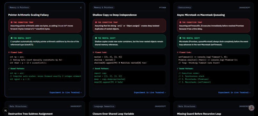
Task: Click comment line 2. Microtasks (Promises)
Action: (193, 79)
